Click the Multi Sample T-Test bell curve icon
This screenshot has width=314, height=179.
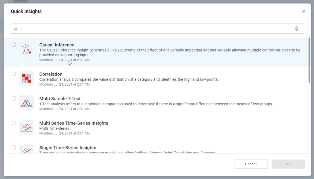(26, 103)
